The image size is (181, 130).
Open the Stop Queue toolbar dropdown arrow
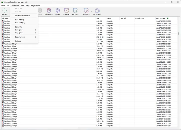pos(92,11)
